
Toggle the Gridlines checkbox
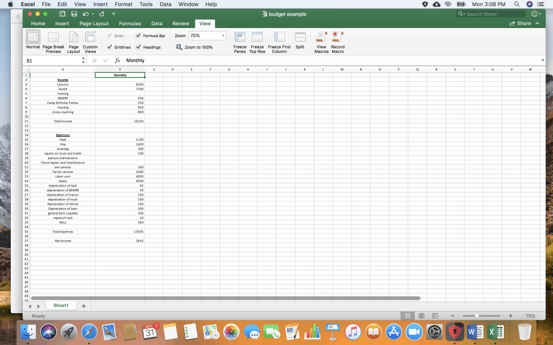coord(110,47)
